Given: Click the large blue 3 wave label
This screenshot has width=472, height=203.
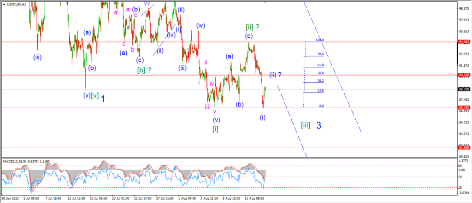Looking at the screenshot, I should tap(319, 126).
